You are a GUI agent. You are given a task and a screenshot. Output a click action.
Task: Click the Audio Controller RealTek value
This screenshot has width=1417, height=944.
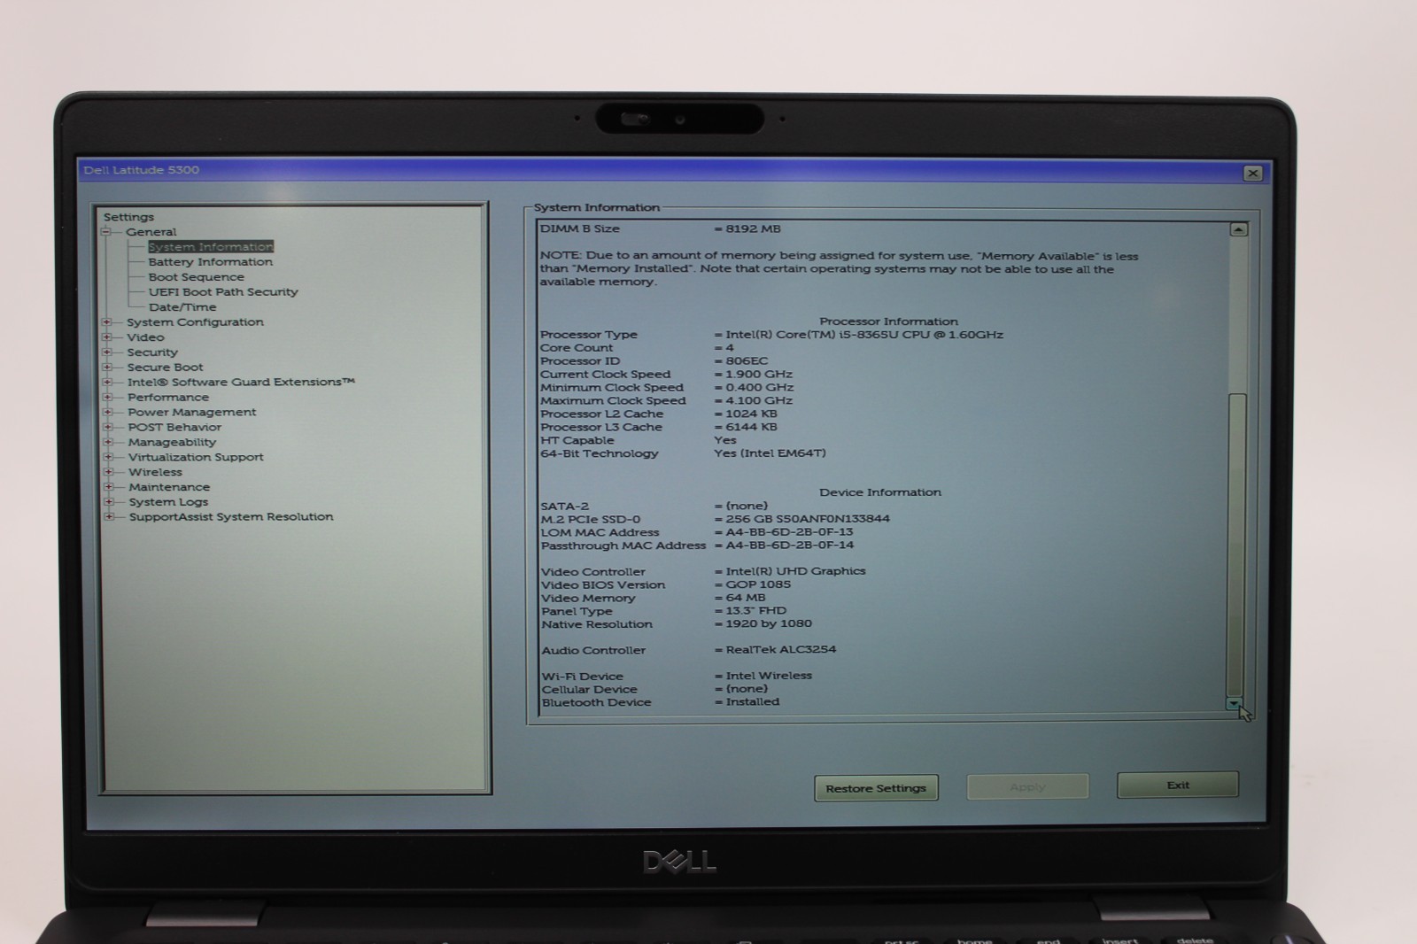coord(780,649)
